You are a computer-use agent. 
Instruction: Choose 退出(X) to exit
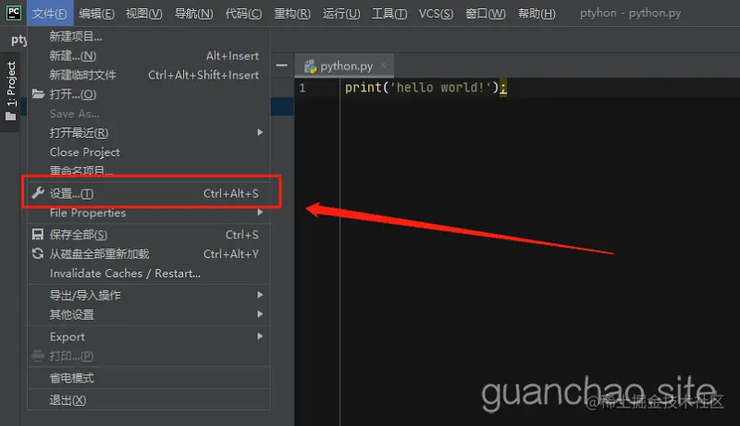pyautogui.click(x=149, y=400)
